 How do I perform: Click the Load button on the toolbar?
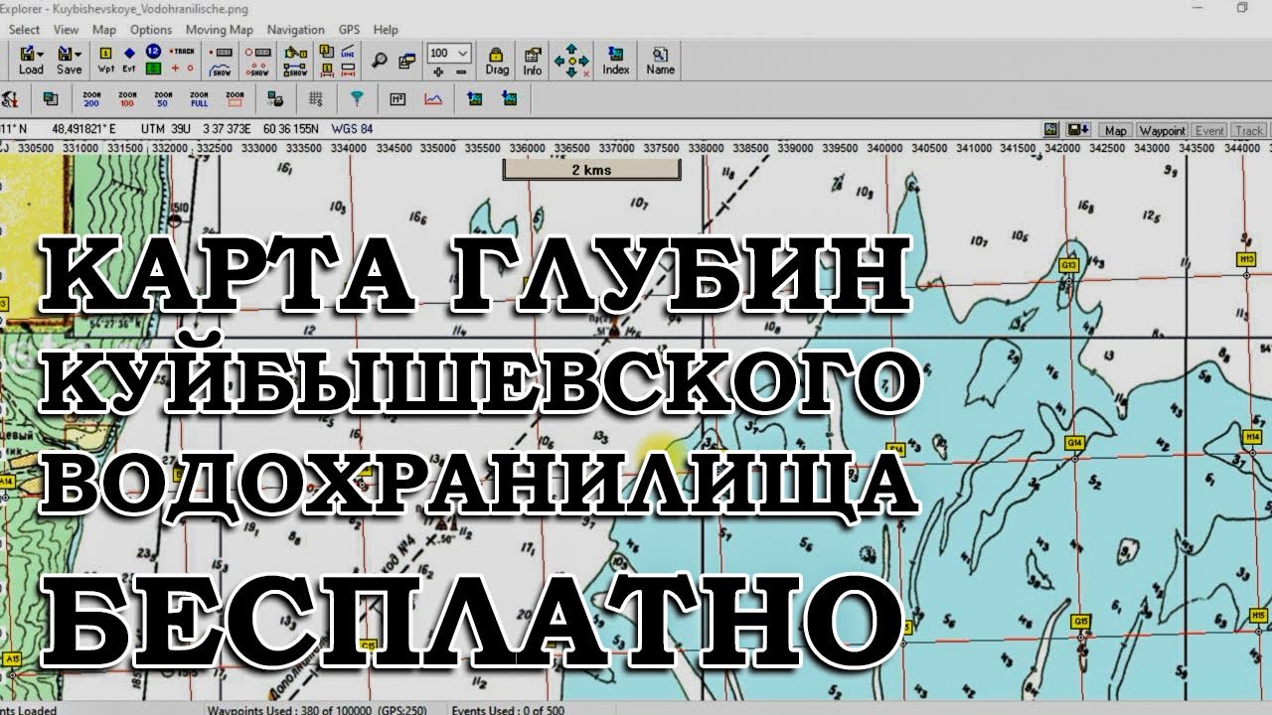pyautogui.click(x=31, y=61)
